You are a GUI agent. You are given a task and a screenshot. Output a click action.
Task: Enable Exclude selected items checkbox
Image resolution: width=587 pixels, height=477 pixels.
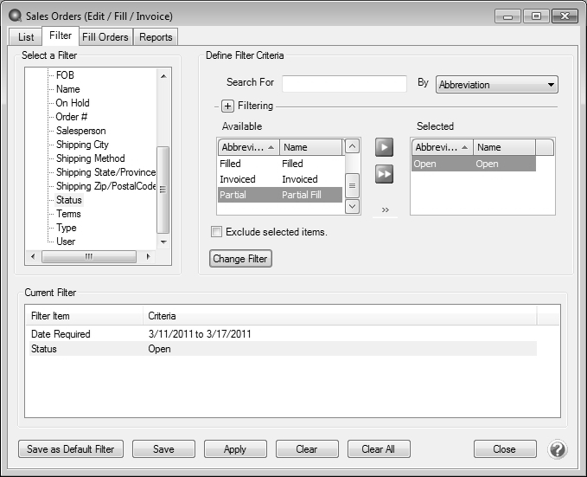pos(217,232)
